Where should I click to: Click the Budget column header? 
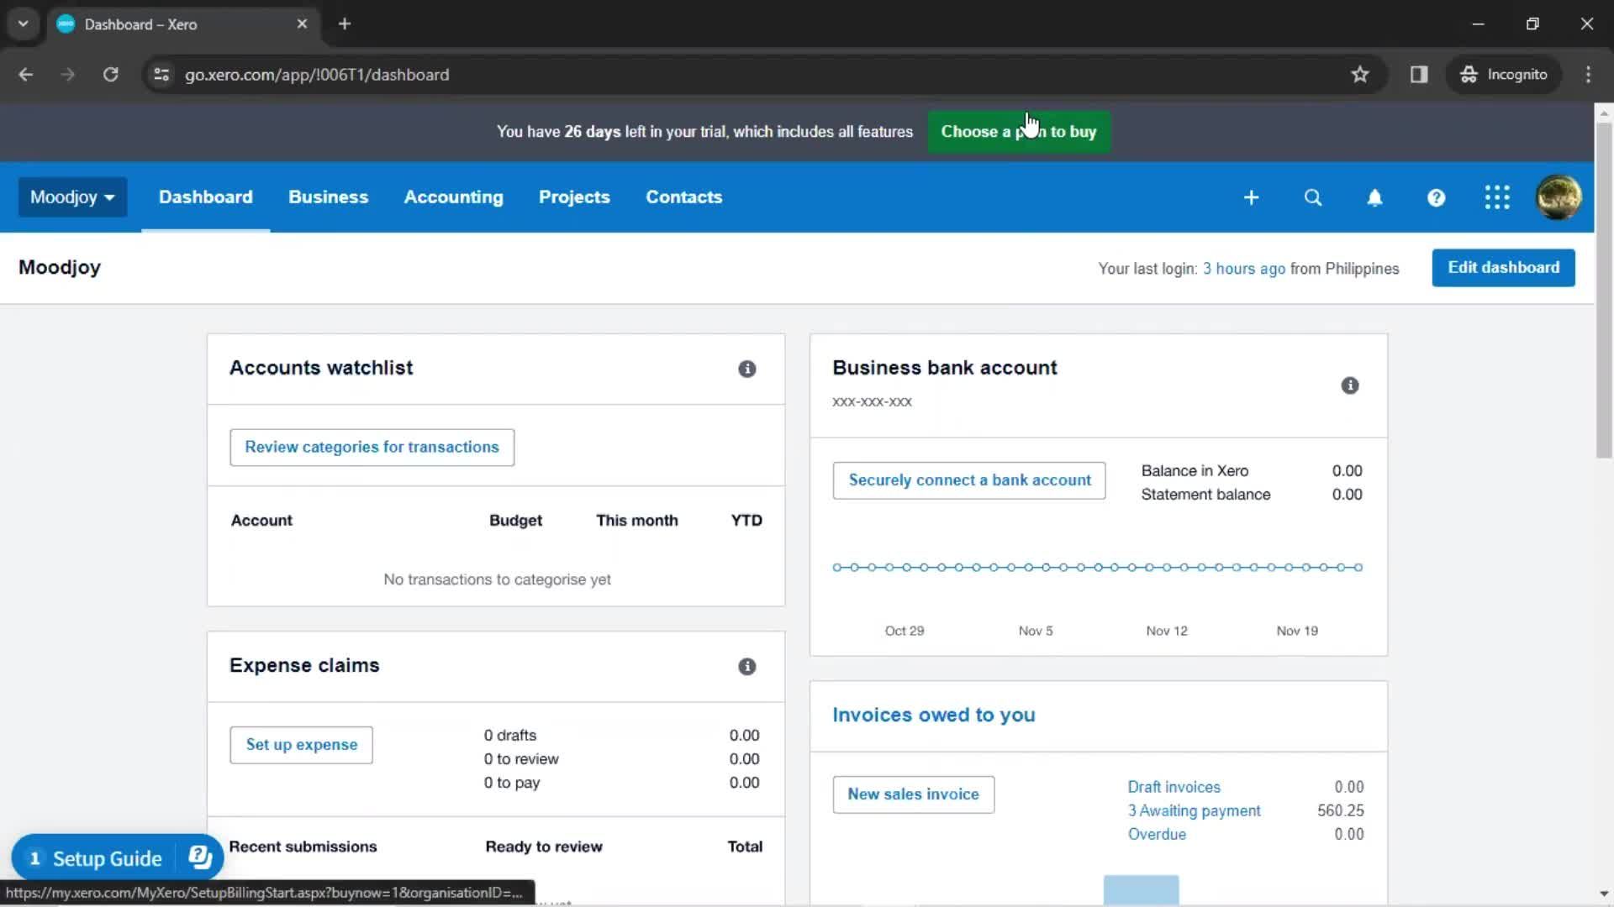point(515,521)
